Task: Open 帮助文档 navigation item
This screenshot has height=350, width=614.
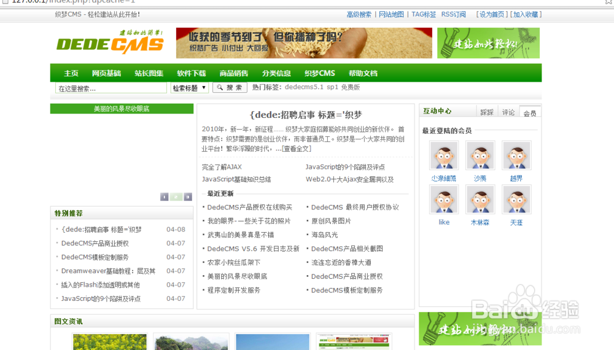Action: point(363,73)
